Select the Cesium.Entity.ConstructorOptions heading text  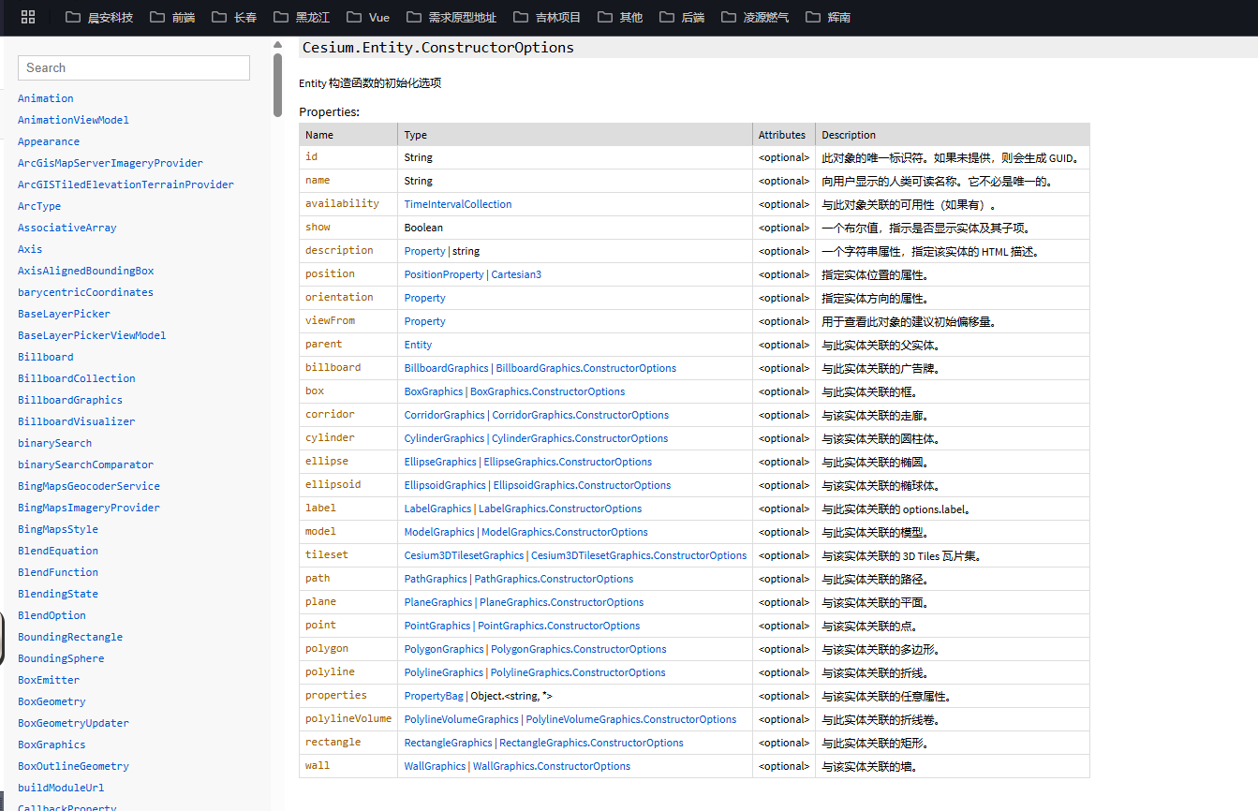tap(437, 47)
